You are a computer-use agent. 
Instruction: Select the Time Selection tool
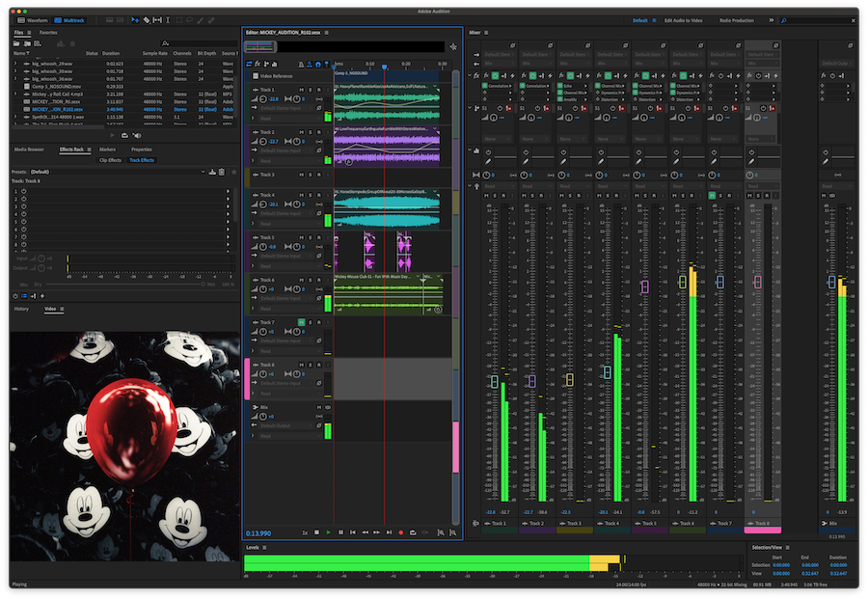[x=168, y=20]
